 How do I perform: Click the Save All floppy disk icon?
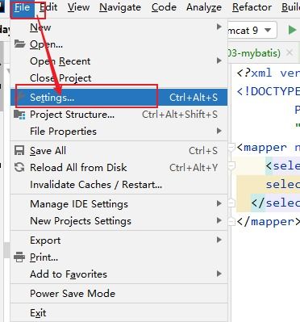tap(19, 151)
